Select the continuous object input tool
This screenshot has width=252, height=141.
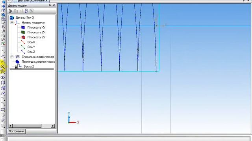tap(3, 83)
